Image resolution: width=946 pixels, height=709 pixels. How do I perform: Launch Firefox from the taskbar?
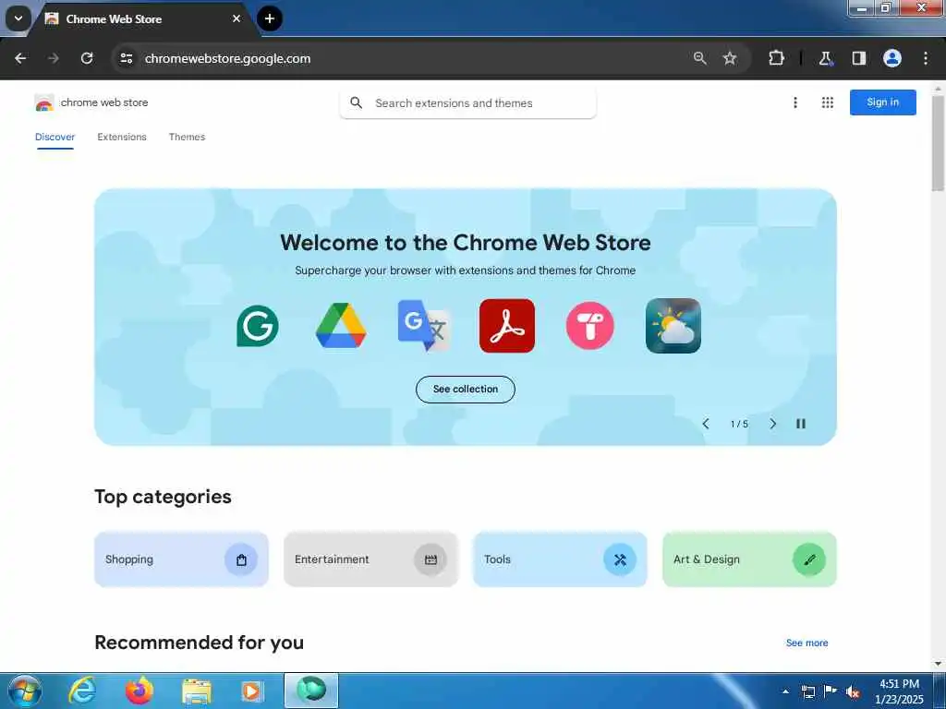tap(139, 691)
